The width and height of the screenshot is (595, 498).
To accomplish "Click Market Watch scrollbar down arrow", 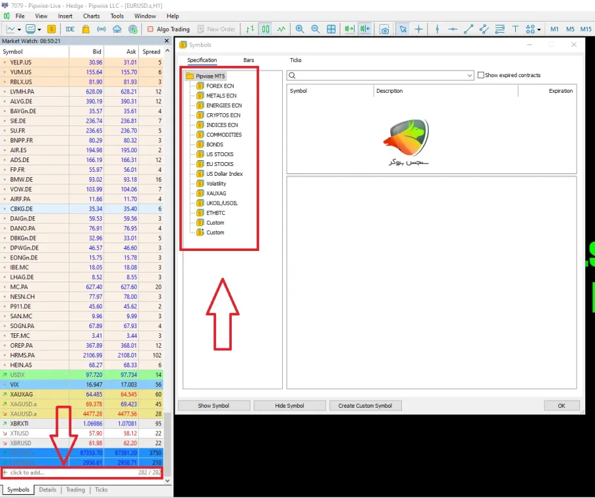I will coord(168,480).
